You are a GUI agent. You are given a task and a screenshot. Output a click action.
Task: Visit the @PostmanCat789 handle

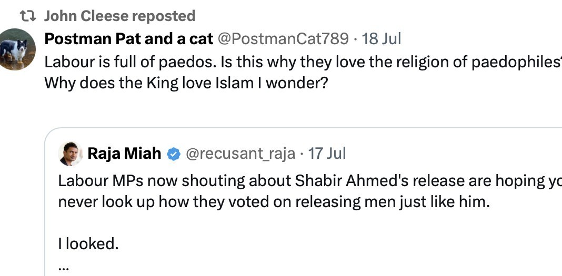(x=283, y=39)
